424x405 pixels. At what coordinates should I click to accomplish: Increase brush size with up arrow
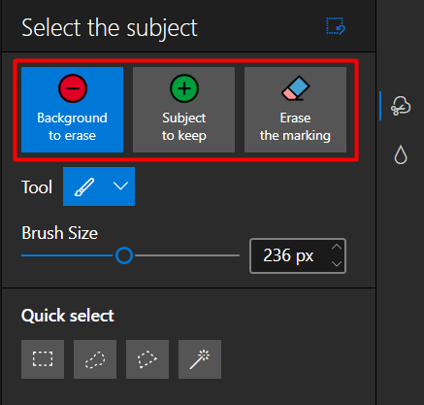pos(337,248)
